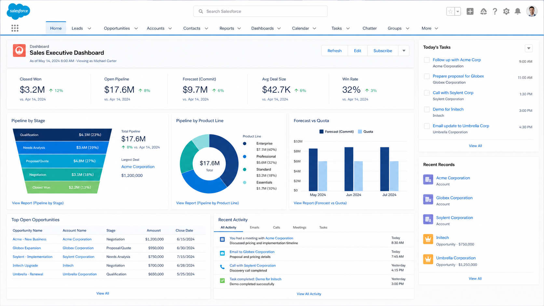Click the Refresh dashboard button
The image size is (544, 306).
pyautogui.click(x=334, y=51)
